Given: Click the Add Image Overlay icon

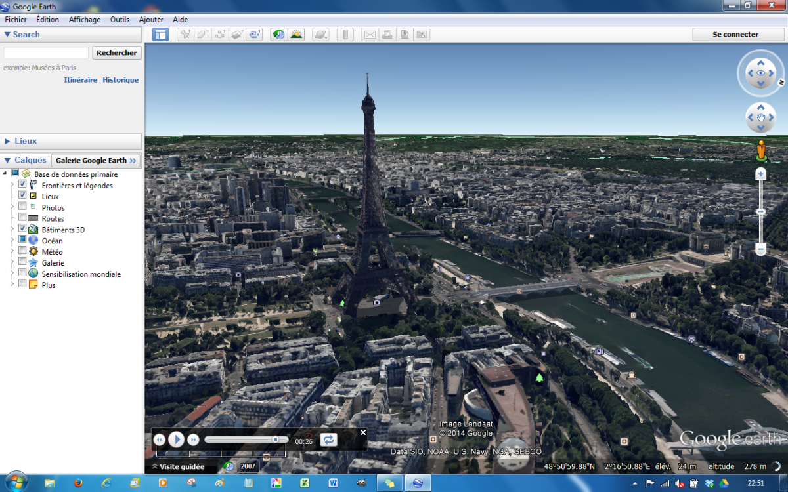Looking at the screenshot, I should pos(237,35).
